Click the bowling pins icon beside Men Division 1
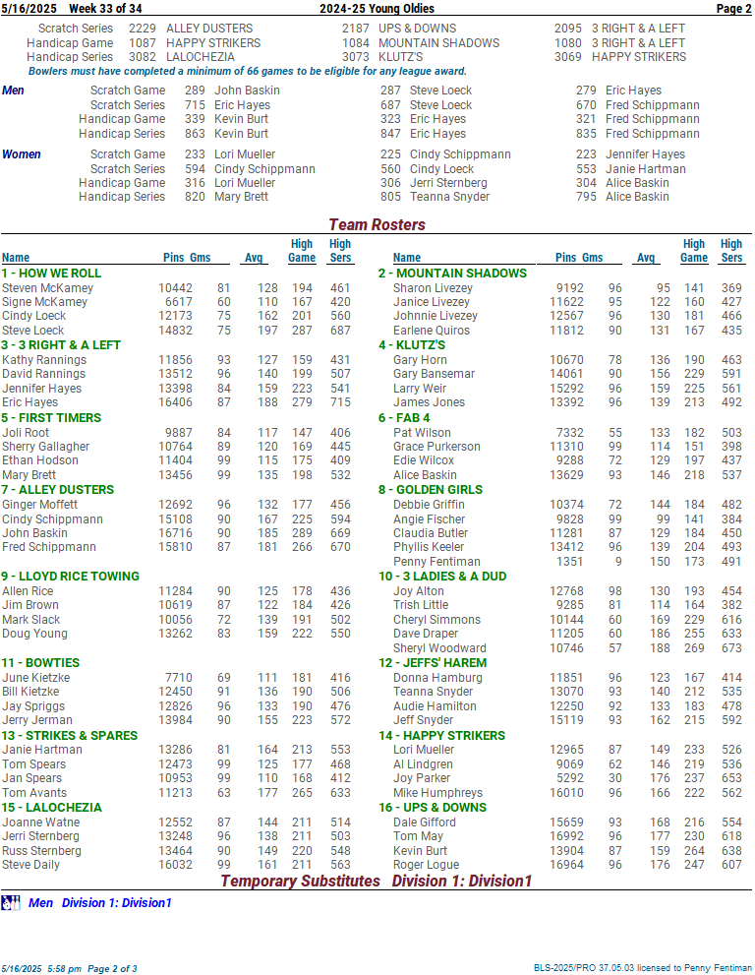The height and width of the screenshot is (975, 755). [11, 903]
